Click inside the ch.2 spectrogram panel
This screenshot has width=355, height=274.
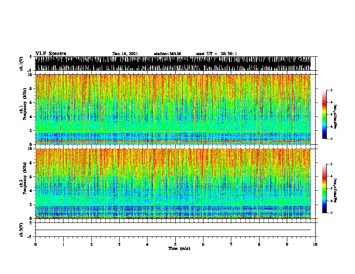click(x=173, y=184)
